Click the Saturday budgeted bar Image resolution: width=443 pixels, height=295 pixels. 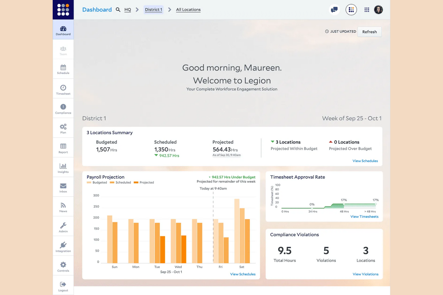coord(237,231)
